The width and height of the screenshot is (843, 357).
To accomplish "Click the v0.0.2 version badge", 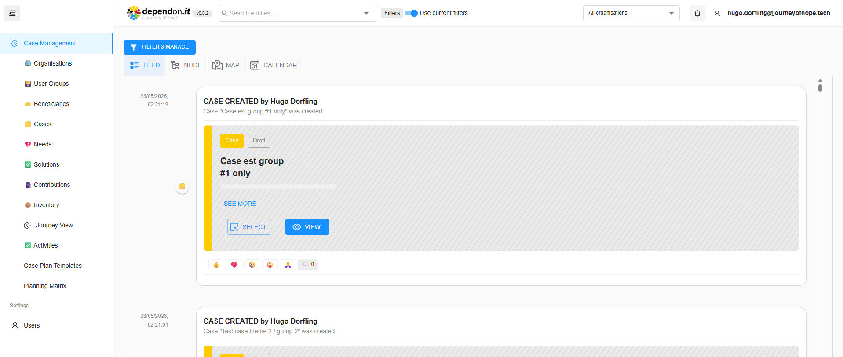I will point(203,13).
